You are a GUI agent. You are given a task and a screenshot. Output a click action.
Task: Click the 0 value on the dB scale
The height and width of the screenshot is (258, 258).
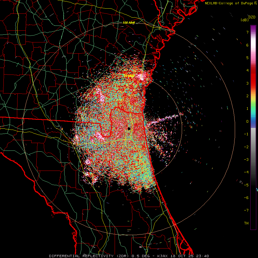pos(247,122)
